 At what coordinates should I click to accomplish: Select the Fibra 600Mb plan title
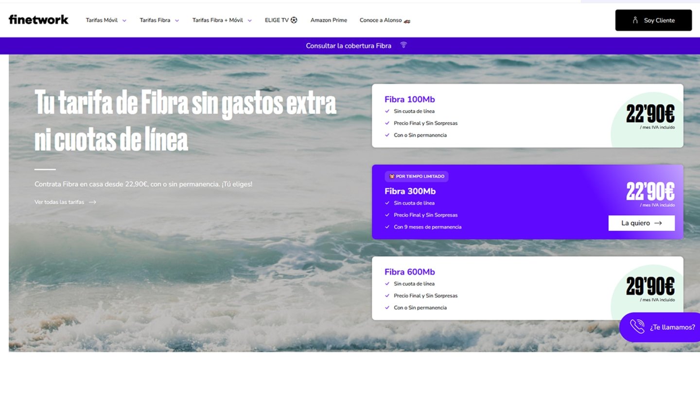[410, 272]
